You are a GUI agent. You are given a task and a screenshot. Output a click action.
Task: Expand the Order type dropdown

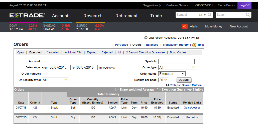click(x=177, y=67)
